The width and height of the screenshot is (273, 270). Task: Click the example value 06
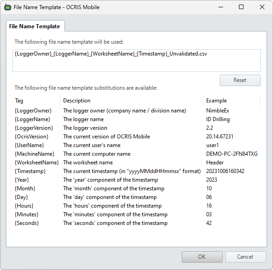pos(209,197)
